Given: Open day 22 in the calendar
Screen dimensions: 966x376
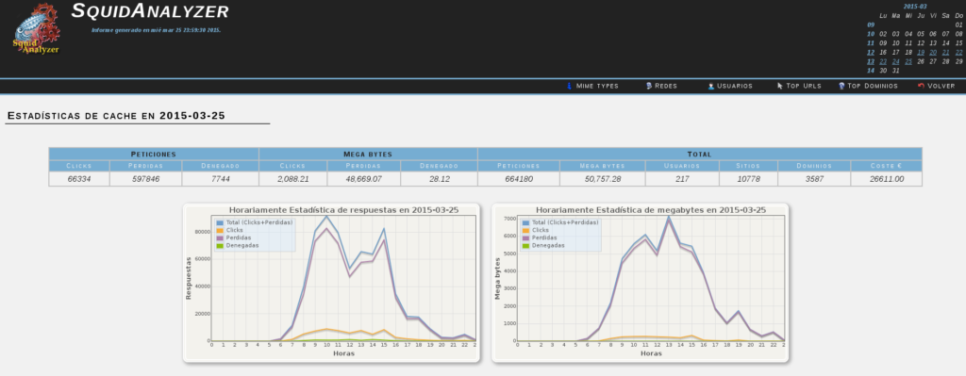Looking at the screenshot, I should coord(958,53).
